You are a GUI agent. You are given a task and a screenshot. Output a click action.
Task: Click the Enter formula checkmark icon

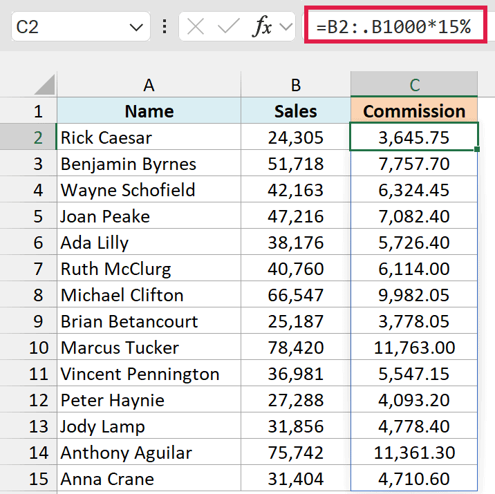point(229,26)
